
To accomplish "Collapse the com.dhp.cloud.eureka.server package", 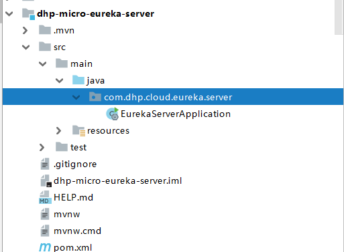I will coord(76,97).
